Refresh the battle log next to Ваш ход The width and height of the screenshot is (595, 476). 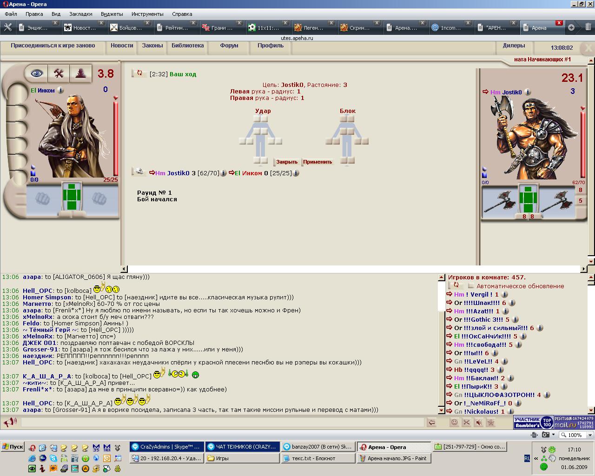[x=139, y=73]
